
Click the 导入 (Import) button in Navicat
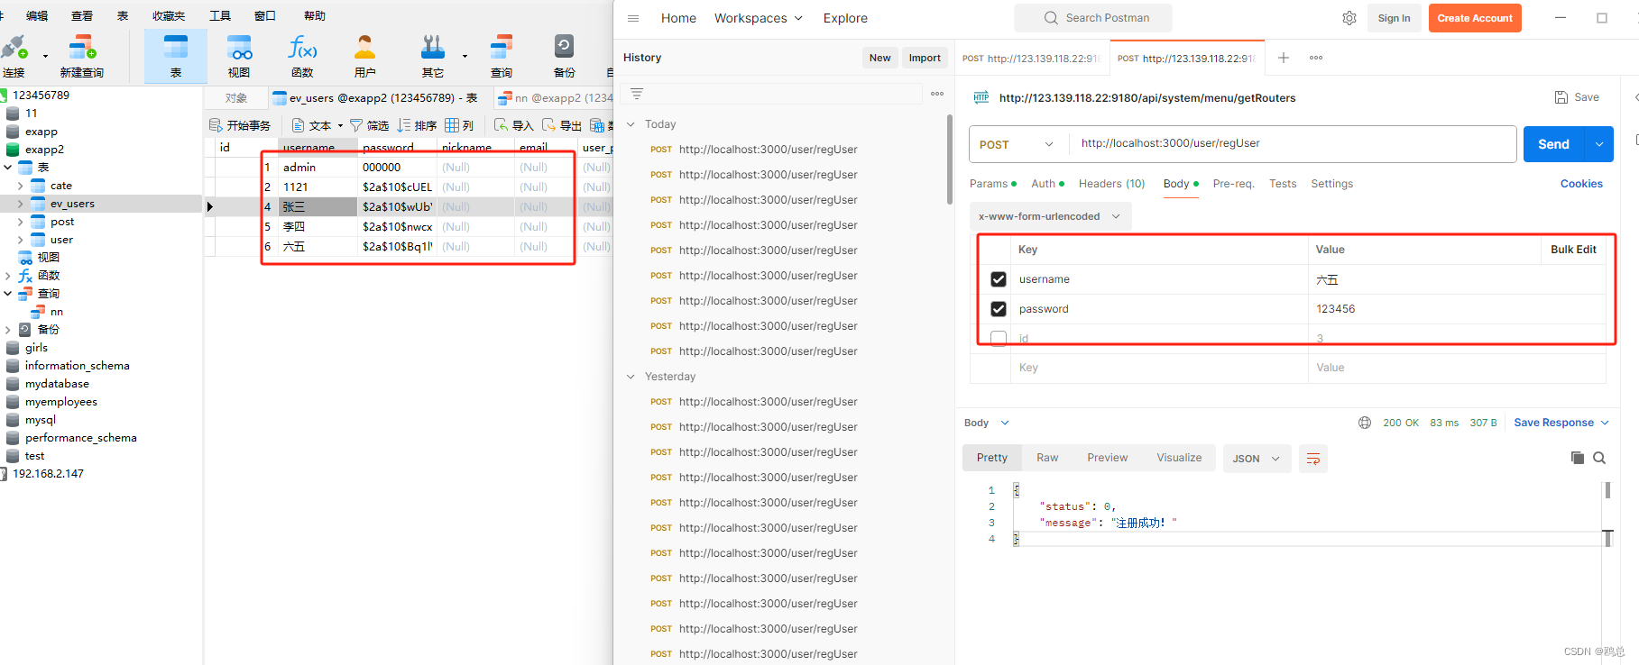coord(514,125)
